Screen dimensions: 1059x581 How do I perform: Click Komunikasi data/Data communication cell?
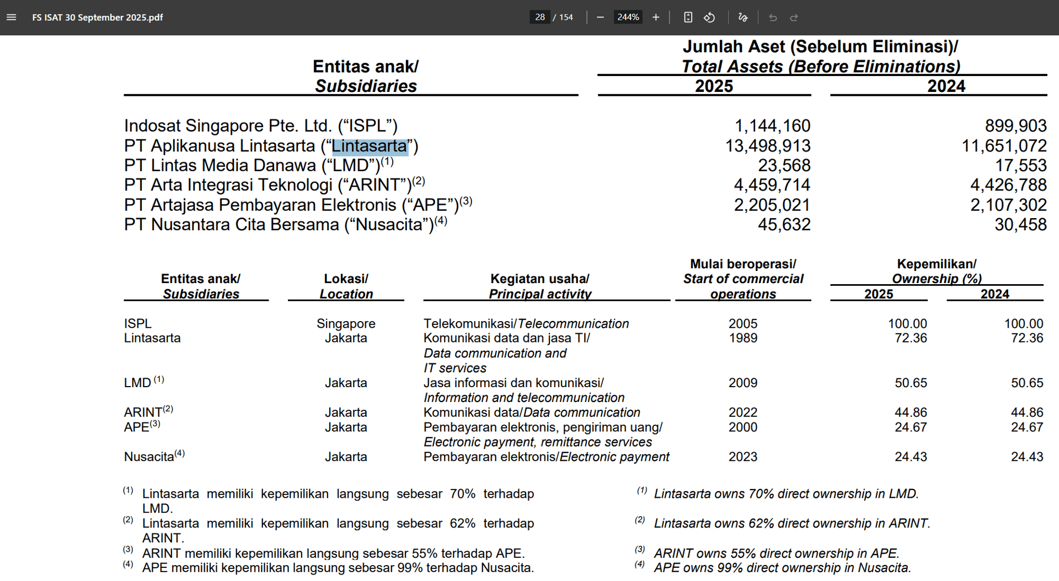(532, 412)
